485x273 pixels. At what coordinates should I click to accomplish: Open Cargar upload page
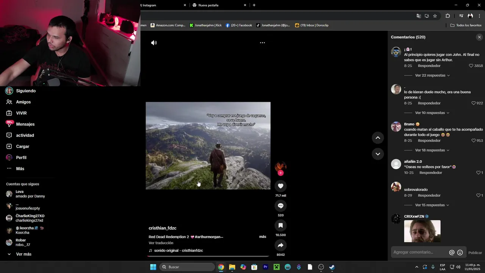pyautogui.click(x=22, y=146)
